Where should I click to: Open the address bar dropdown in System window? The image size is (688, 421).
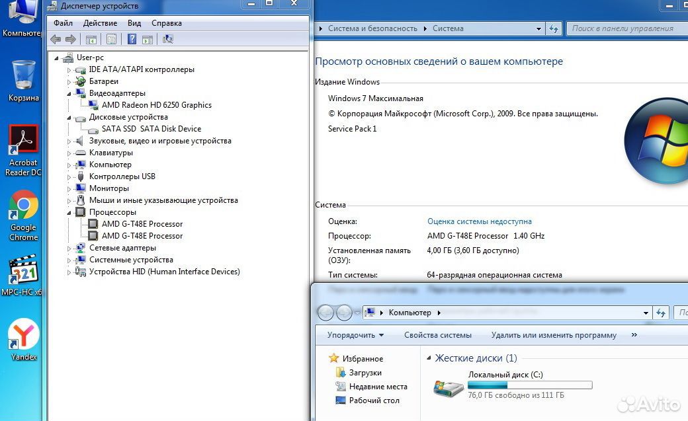(x=538, y=29)
